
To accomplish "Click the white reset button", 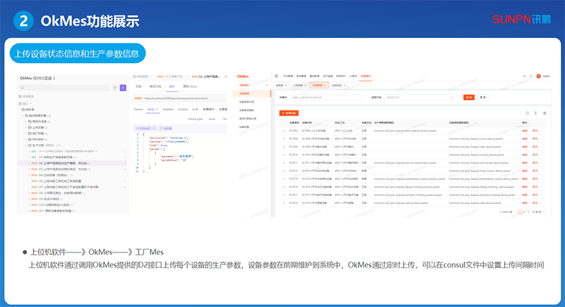I will (483, 97).
